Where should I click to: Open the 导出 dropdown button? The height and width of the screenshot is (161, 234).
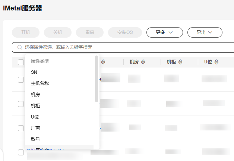click(205, 32)
